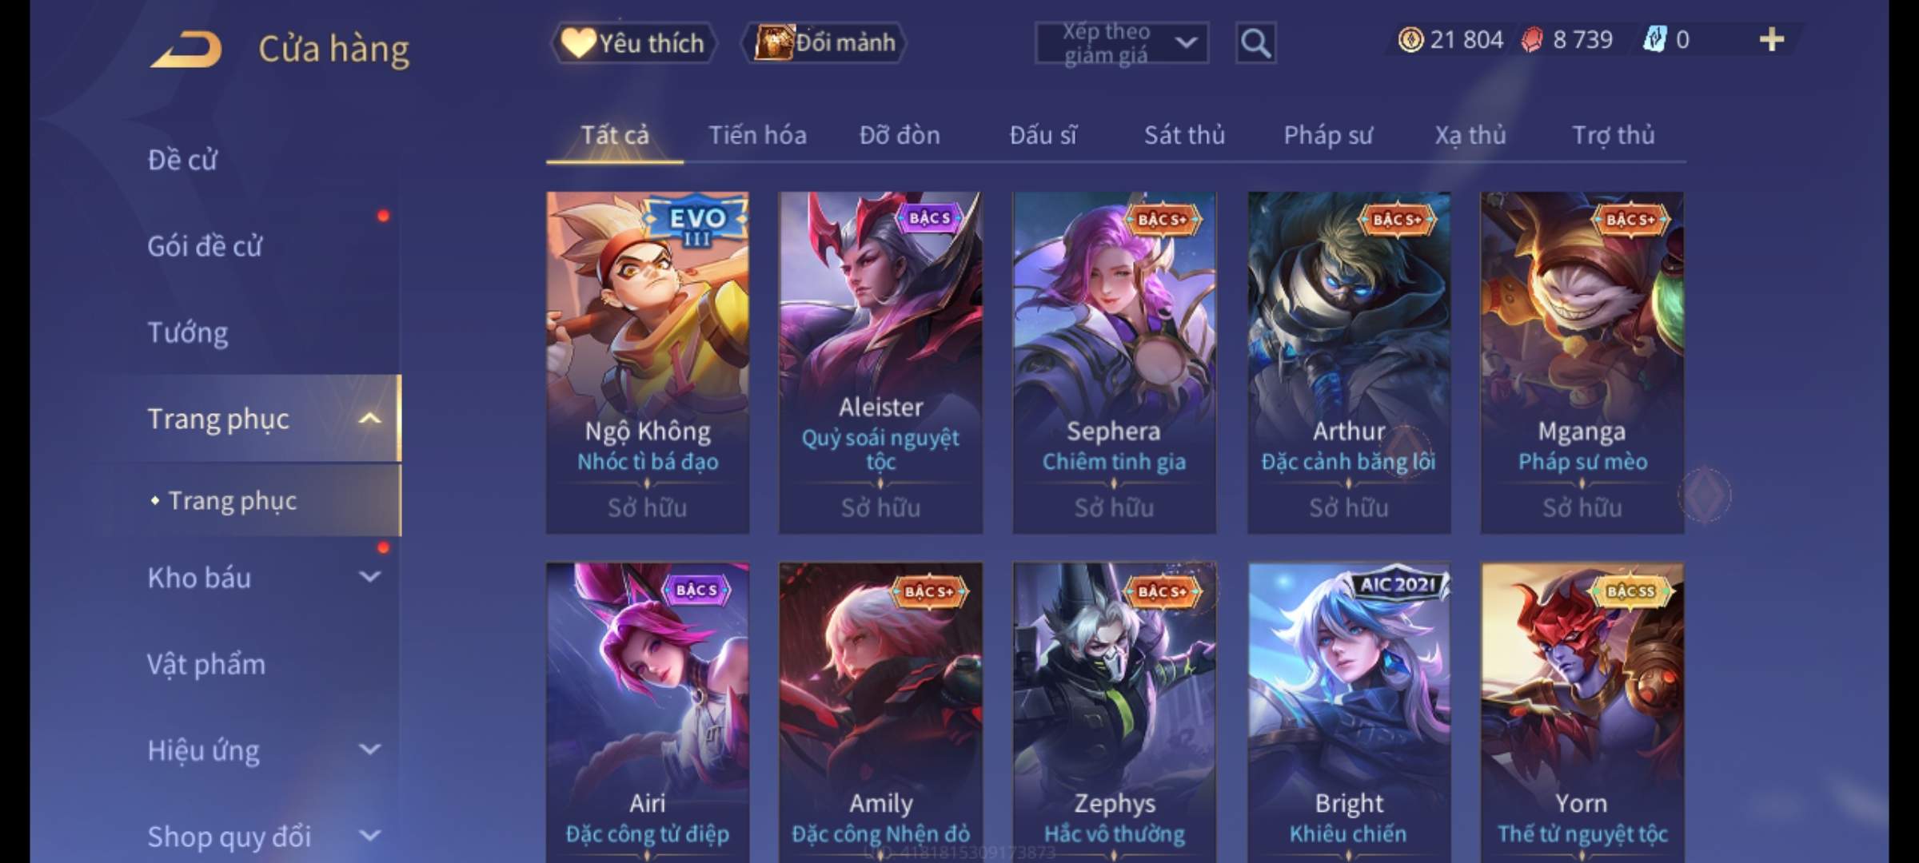Tap the back arrow beside Cửa hàng
Image resolution: width=1919 pixels, height=863 pixels.
coord(186,50)
